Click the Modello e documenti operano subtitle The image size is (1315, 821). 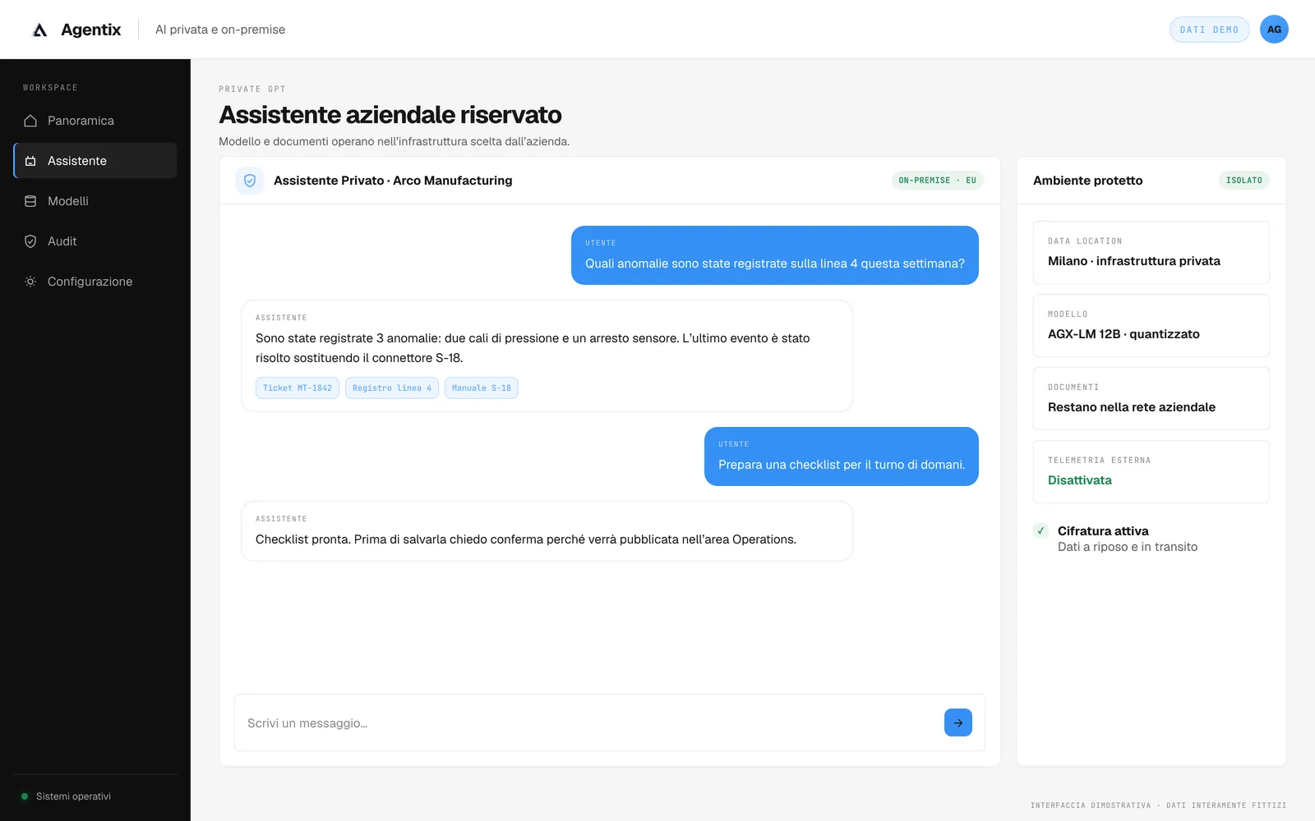coord(394,141)
